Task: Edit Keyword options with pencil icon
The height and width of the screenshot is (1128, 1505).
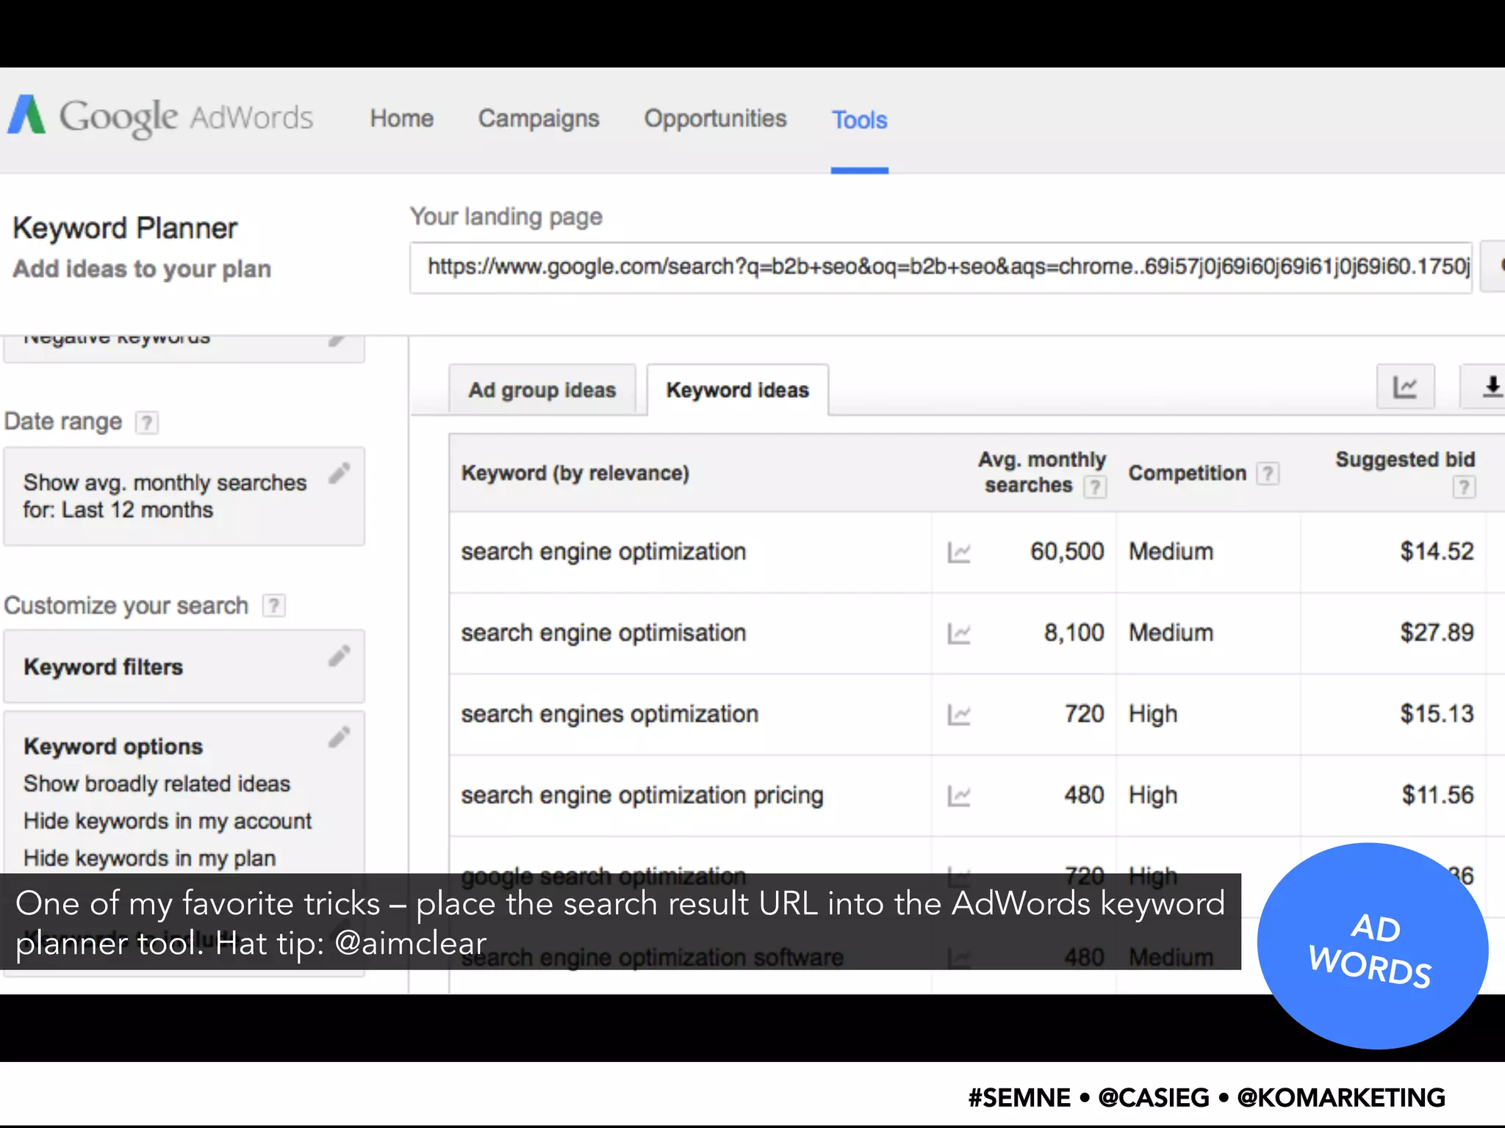Action: 339,737
